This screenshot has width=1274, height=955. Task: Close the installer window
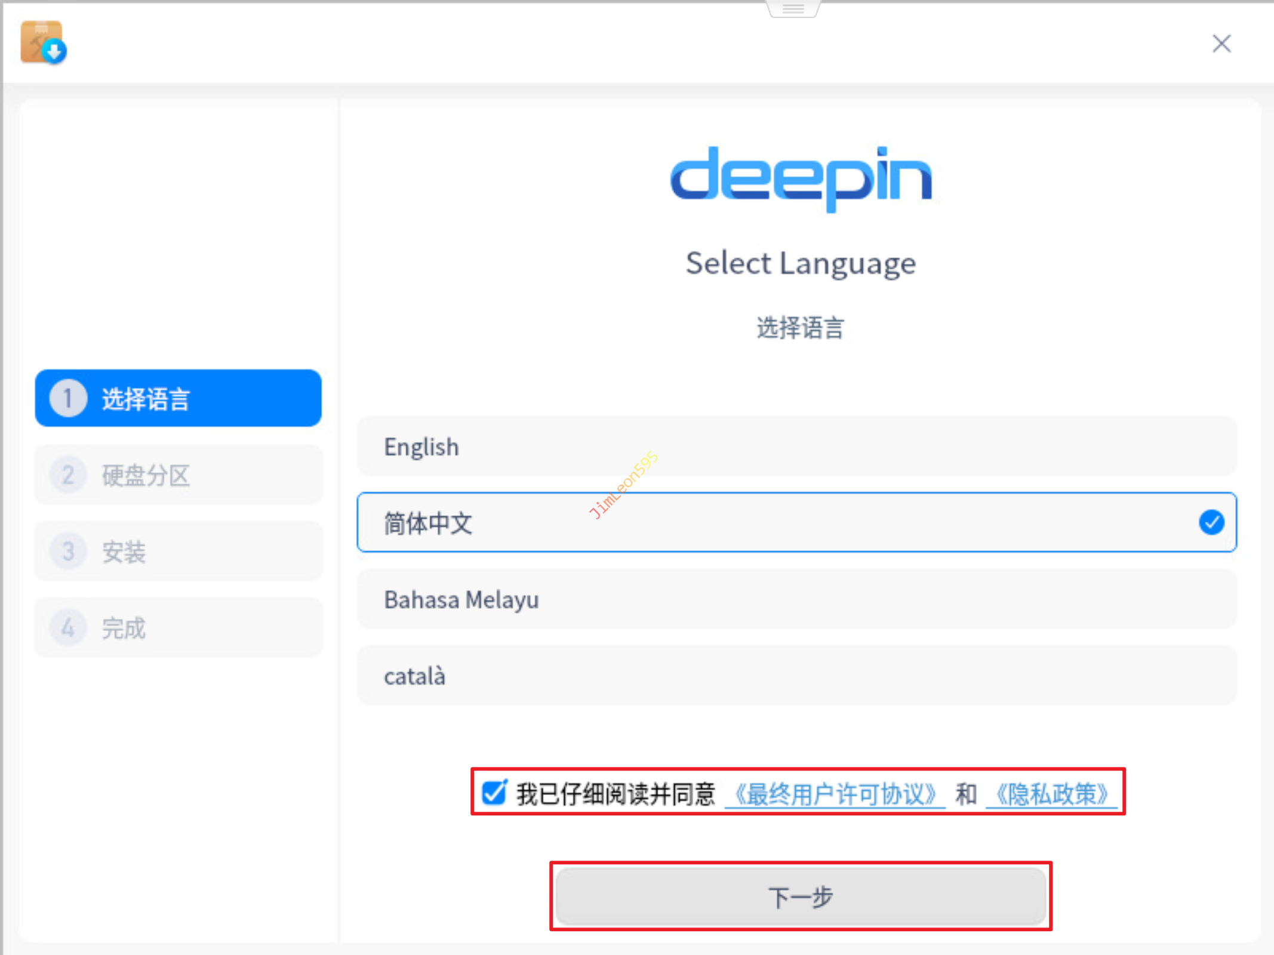[x=1221, y=44]
